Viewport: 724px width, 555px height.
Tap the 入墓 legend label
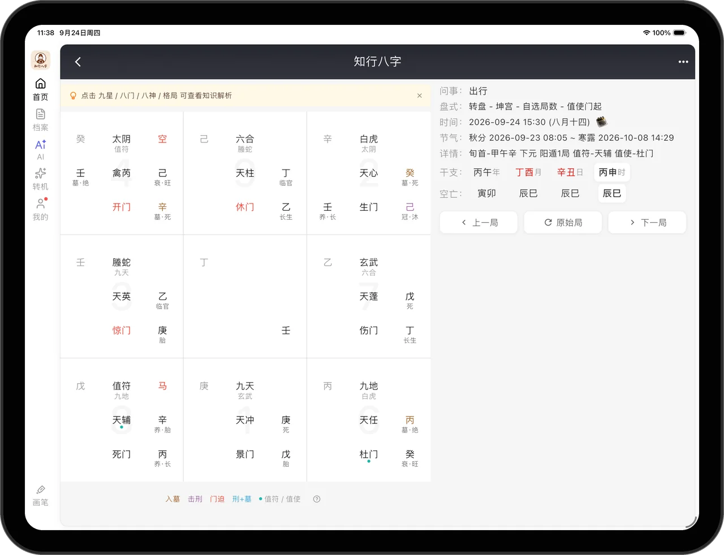click(173, 499)
